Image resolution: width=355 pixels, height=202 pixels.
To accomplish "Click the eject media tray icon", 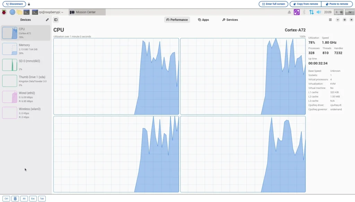I will pos(289,12).
